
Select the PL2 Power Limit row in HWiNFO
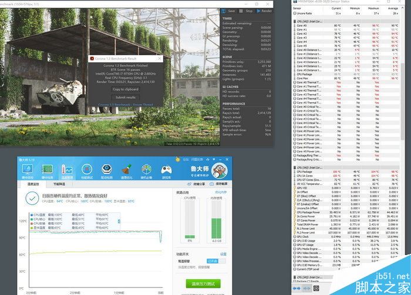point(346,233)
